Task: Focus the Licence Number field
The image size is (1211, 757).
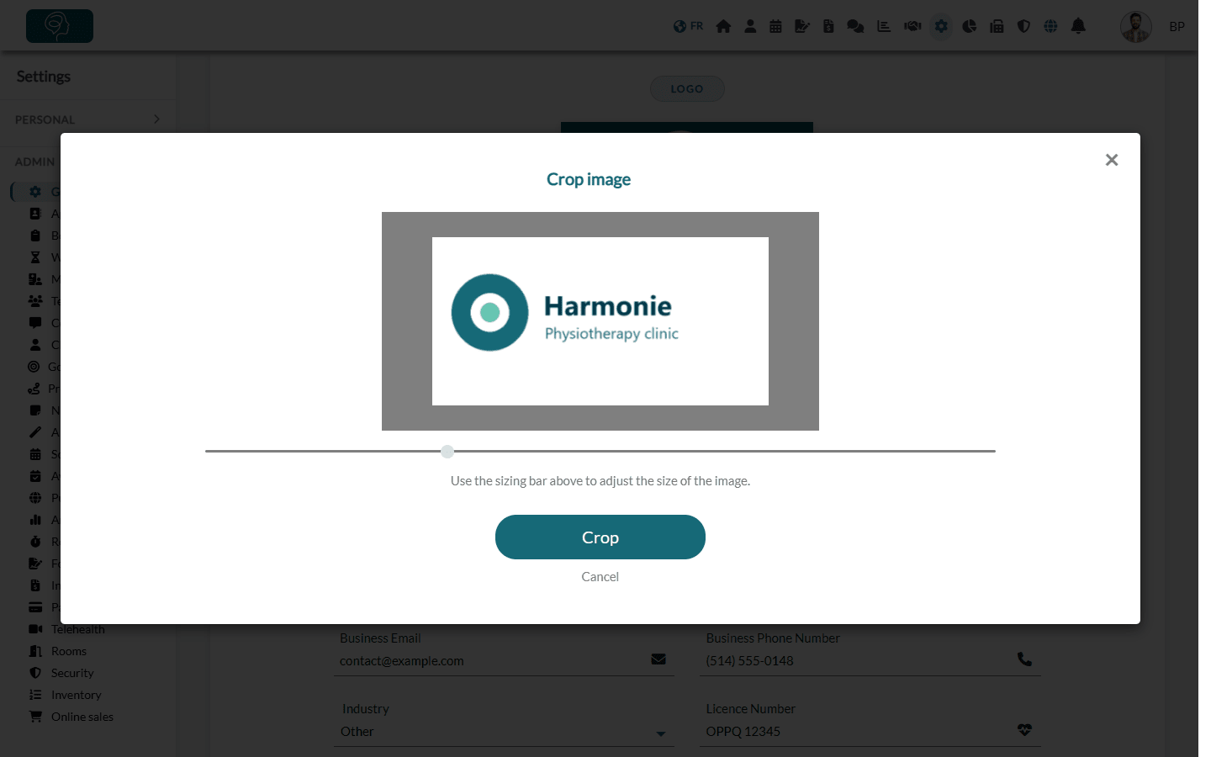Action: click(x=870, y=732)
